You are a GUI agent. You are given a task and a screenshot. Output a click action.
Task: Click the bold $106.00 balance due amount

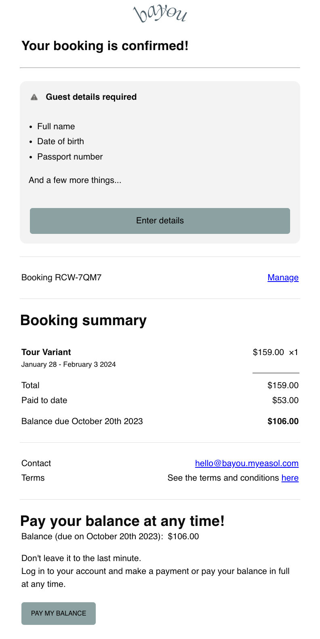click(x=283, y=421)
